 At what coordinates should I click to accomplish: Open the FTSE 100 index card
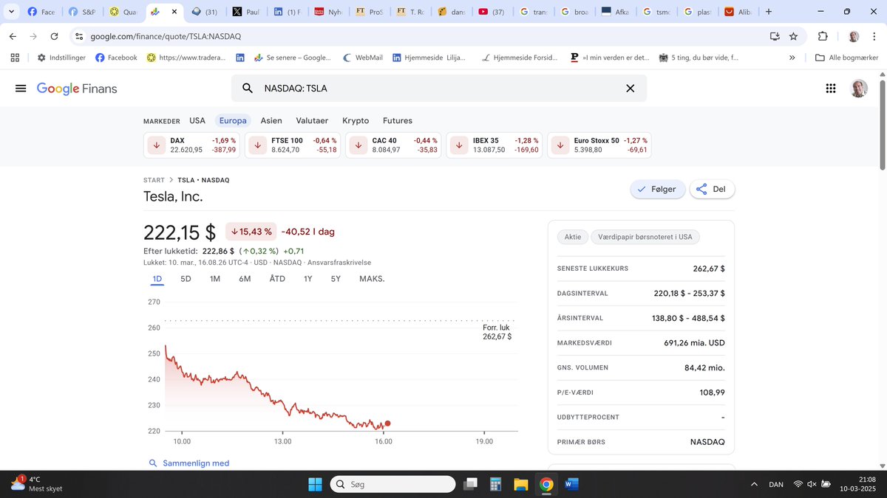pyautogui.click(x=293, y=145)
